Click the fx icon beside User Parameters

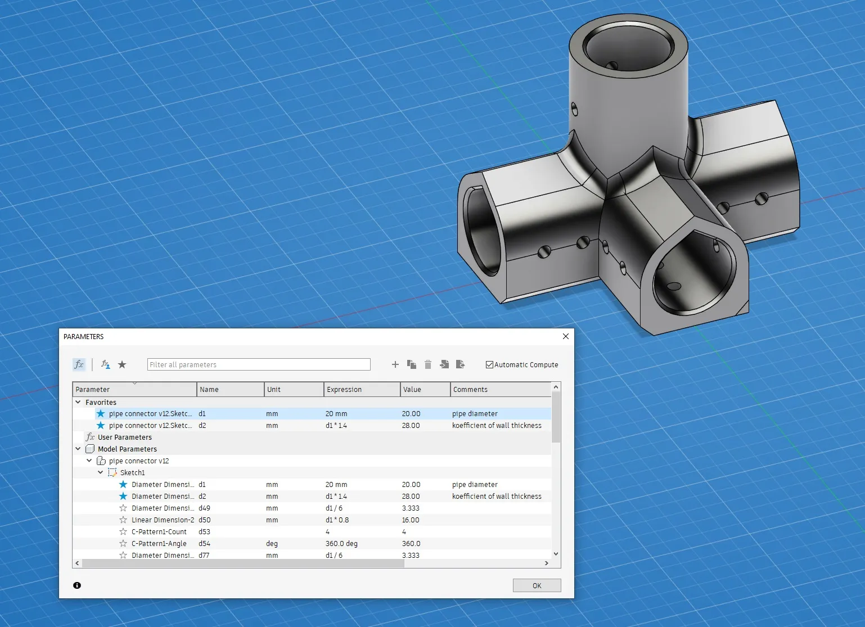click(90, 437)
